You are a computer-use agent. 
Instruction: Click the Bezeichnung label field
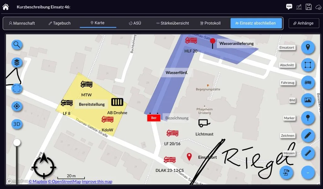(177, 118)
